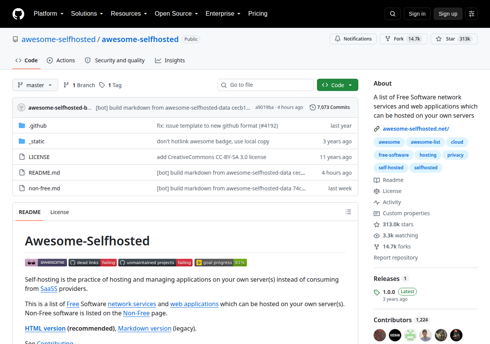Click the goal progress 81% badge
The width and height of the screenshot is (490, 344).
[x=220, y=263]
